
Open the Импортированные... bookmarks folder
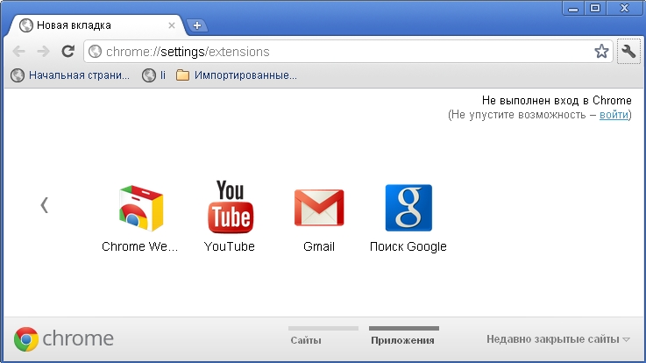click(237, 75)
